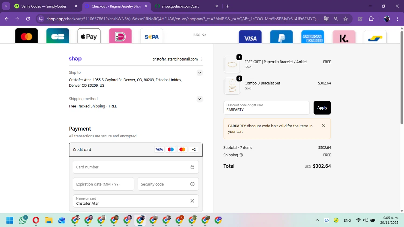Open the Windows Start menu
The width and height of the screenshot is (404, 227).
point(10,220)
